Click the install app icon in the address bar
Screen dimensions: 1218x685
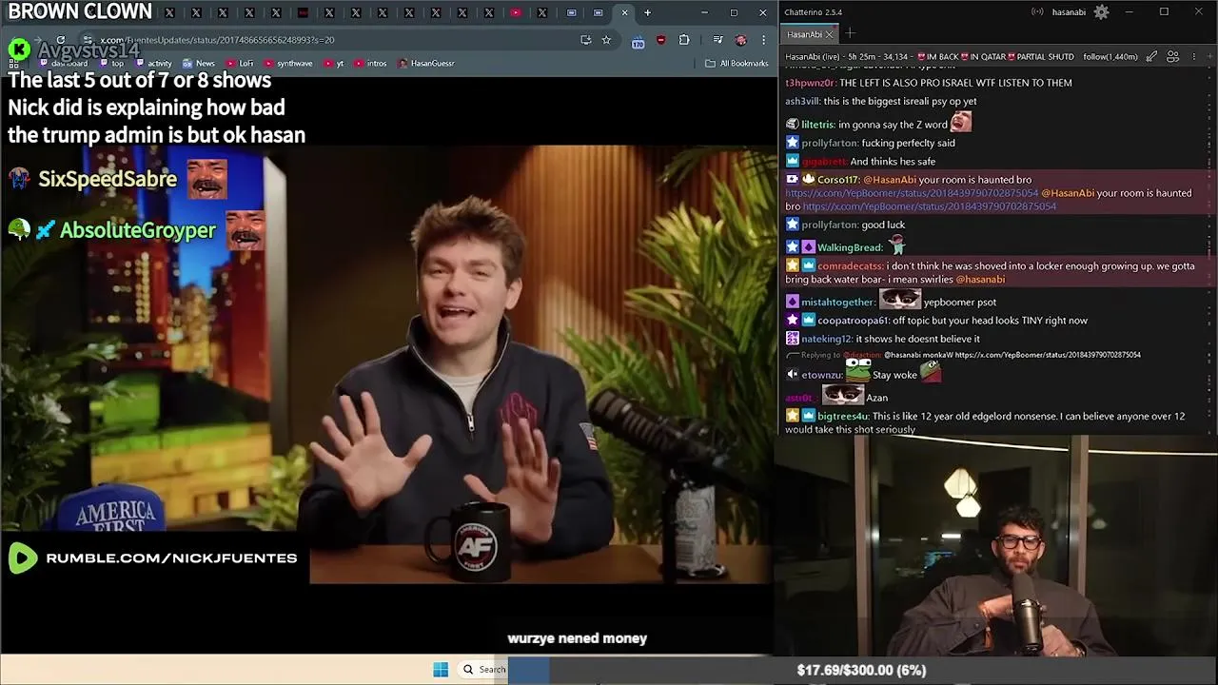pos(586,40)
